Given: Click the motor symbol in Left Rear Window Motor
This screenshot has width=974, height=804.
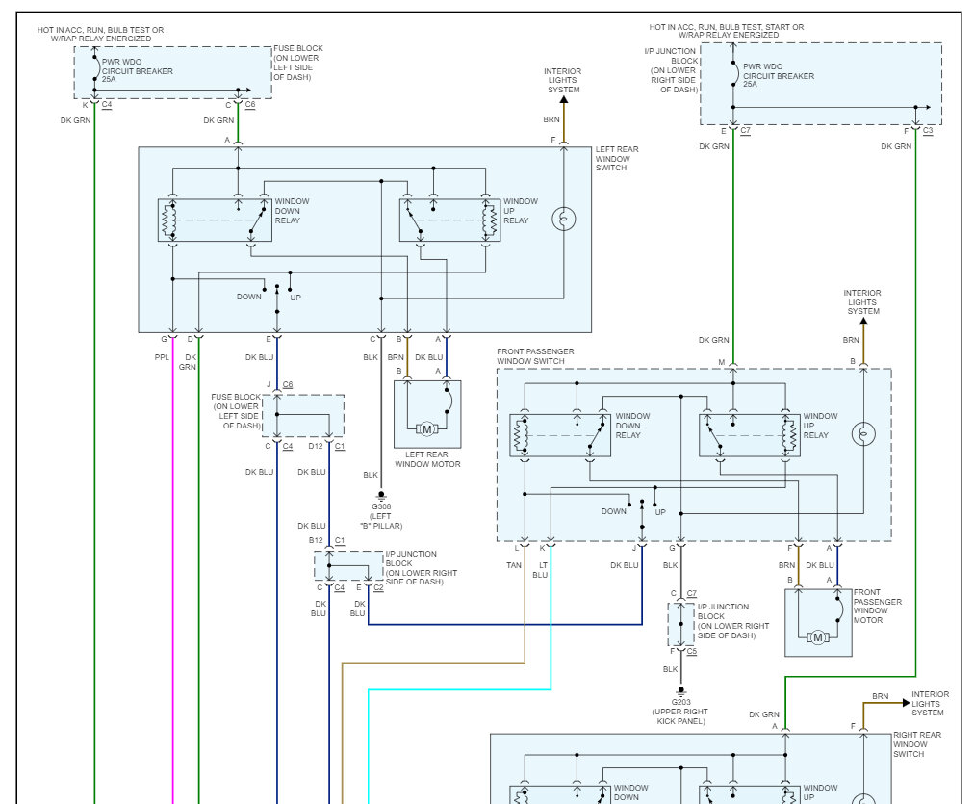Looking at the screenshot, I should 426,429.
